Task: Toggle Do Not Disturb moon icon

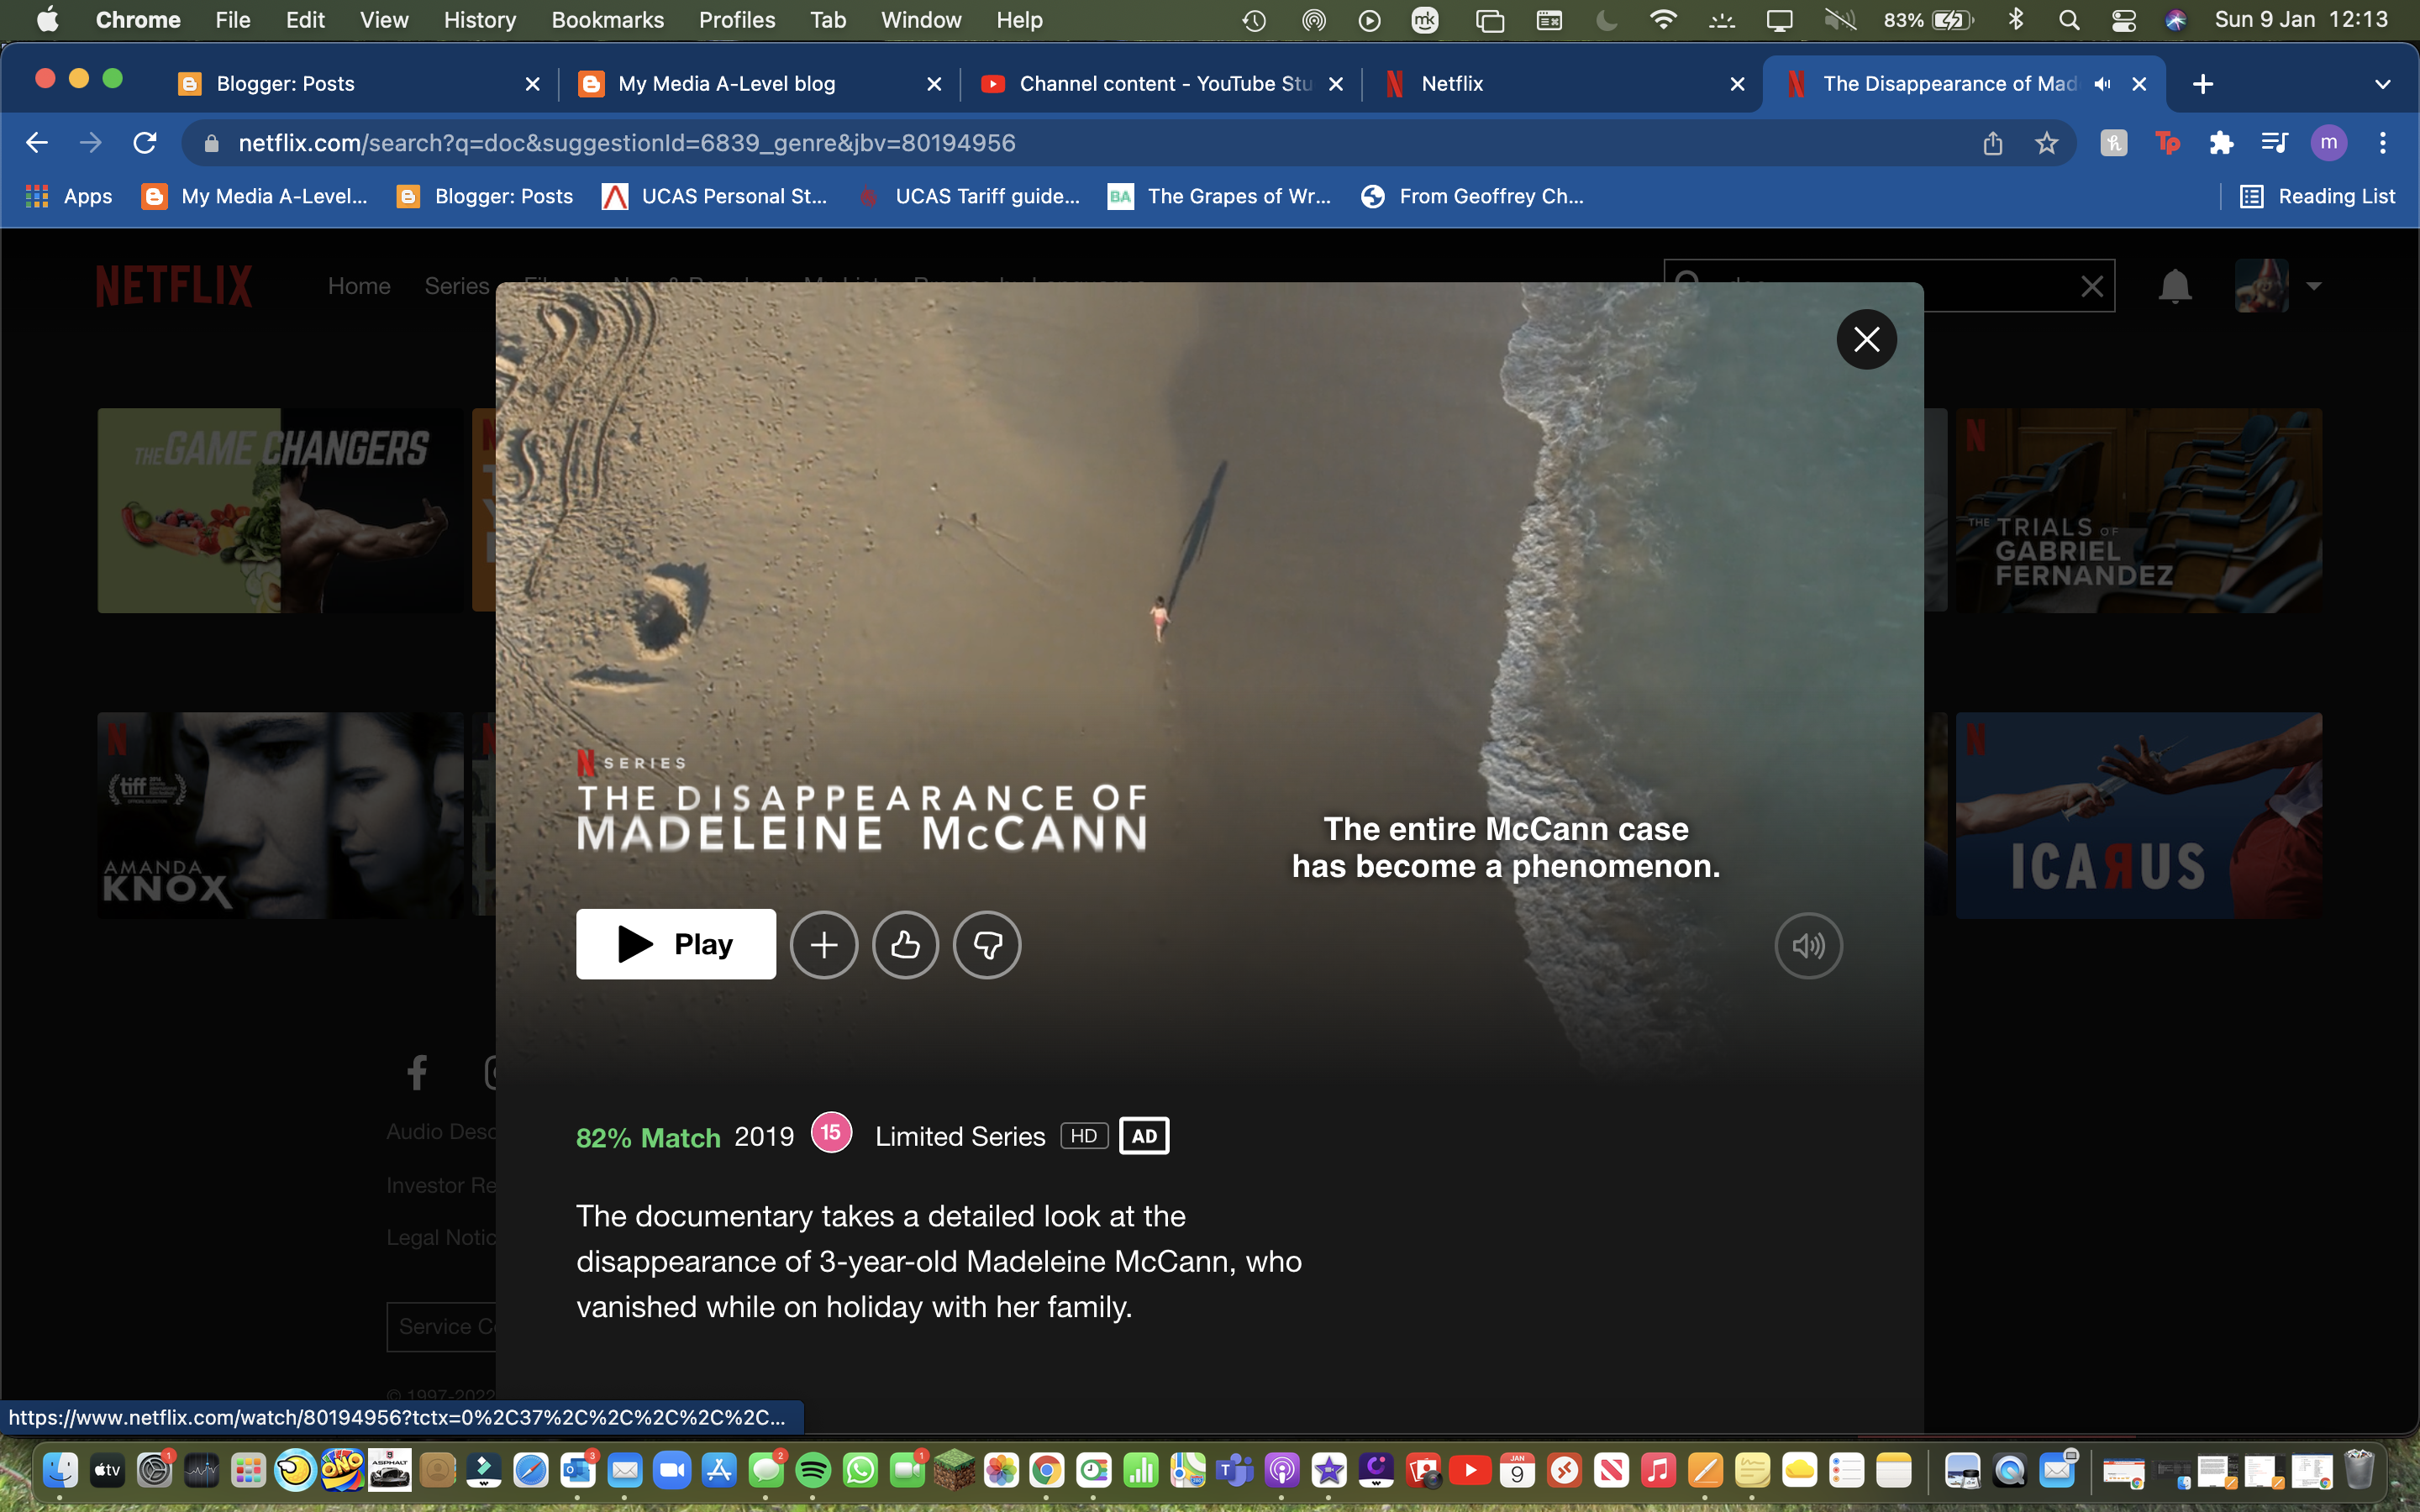Action: pyautogui.click(x=1607, y=20)
